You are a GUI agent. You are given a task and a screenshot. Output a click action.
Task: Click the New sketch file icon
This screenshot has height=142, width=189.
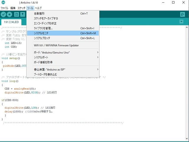tap(17, 14)
